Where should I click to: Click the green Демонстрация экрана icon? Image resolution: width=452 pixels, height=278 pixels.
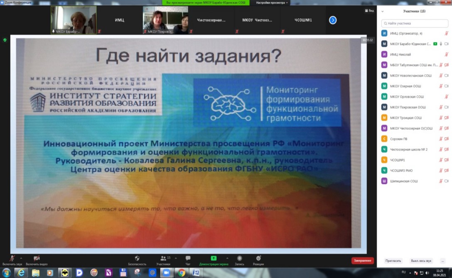click(214, 258)
